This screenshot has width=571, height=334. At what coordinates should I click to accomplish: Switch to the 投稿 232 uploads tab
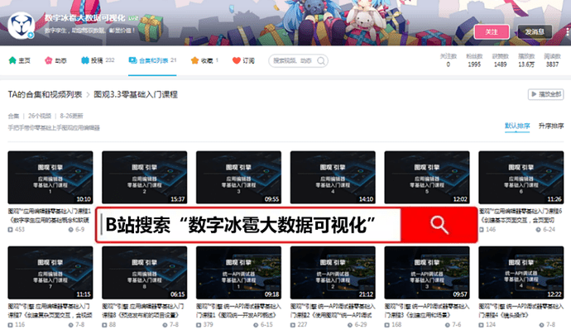click(98, 60)
